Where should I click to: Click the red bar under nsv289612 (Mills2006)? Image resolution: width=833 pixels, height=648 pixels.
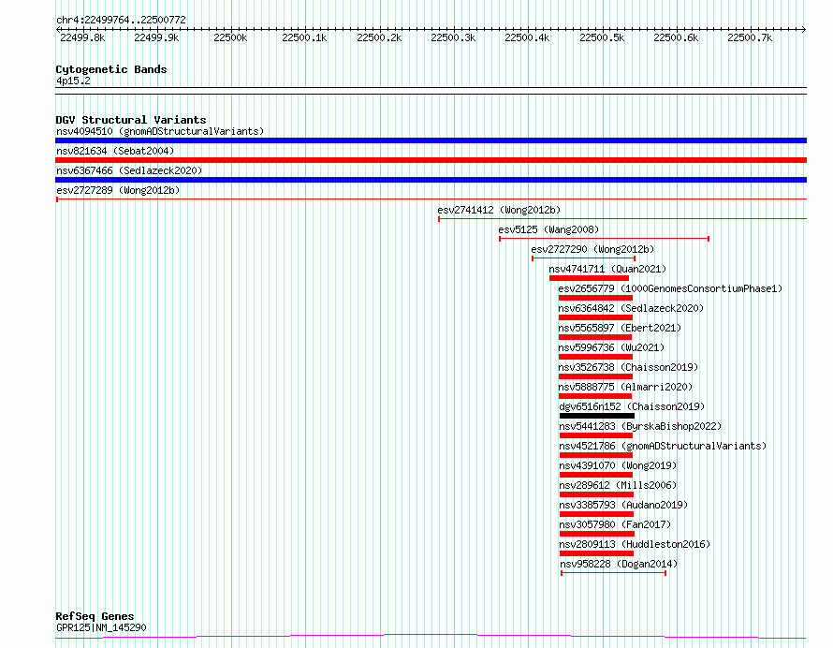point(596,494)
